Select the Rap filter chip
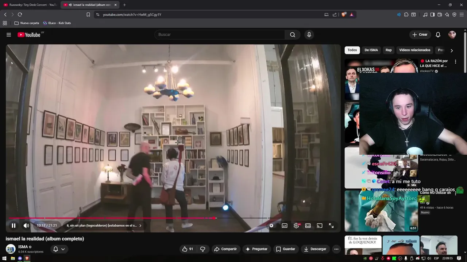 (x=389, y=50)
